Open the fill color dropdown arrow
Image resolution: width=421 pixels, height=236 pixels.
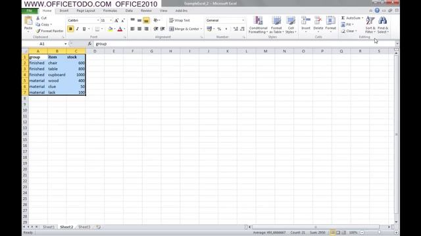point(114,29)
